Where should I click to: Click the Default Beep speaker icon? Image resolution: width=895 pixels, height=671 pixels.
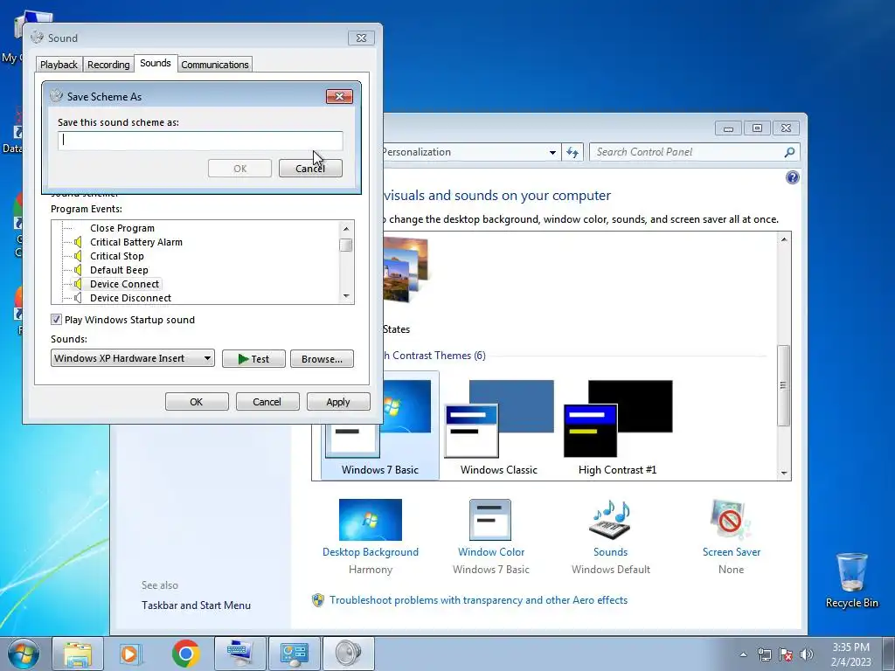78,270
